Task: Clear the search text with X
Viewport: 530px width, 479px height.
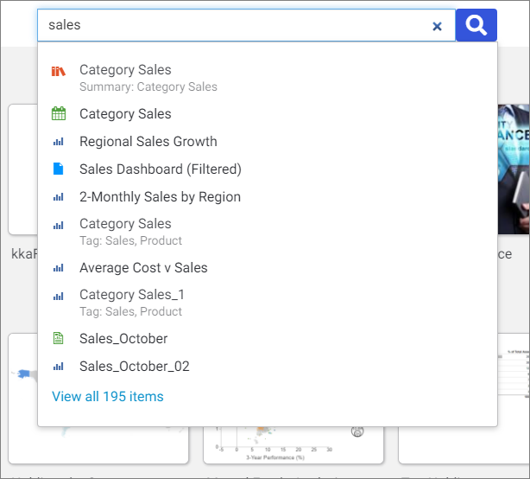Action: [437, 26]
